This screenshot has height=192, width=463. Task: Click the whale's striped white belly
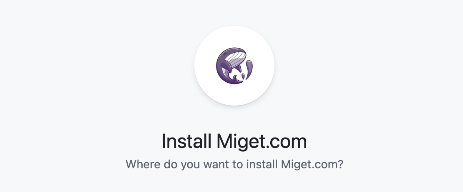click(x=235, y=60)
